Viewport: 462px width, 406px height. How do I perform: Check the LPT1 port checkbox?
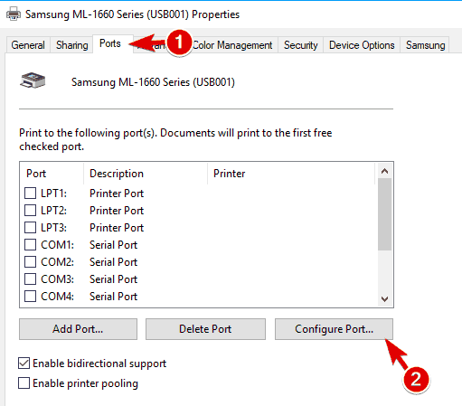[x=30, y=194]
